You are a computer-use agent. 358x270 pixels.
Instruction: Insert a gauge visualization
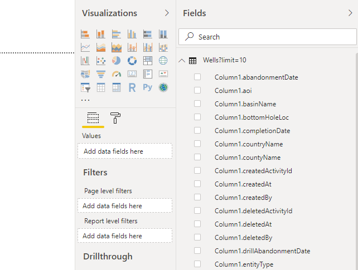coord(117,74)
